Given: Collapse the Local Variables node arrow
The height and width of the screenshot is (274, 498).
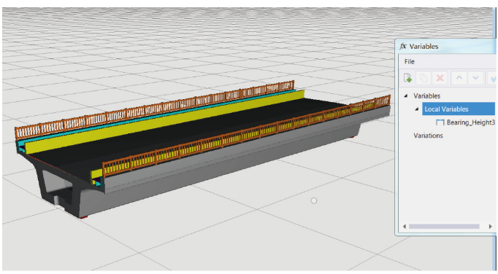Looking at the screenshot, I should tap(417, 109).
